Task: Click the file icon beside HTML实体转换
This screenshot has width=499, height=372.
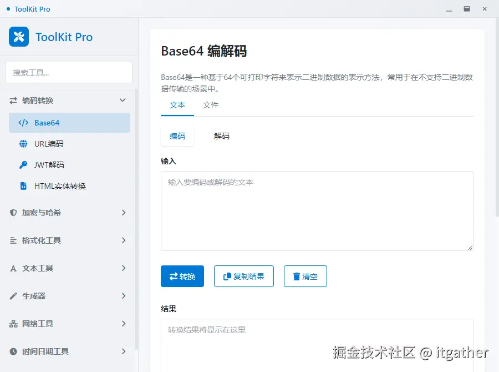Action: point(23,186)
